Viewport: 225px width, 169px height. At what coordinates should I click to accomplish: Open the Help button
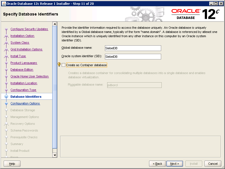[x=12, y=164]
